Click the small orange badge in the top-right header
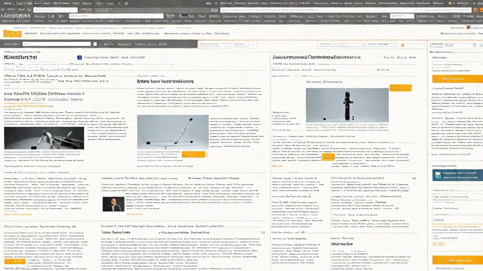 [x=469, y=27]
